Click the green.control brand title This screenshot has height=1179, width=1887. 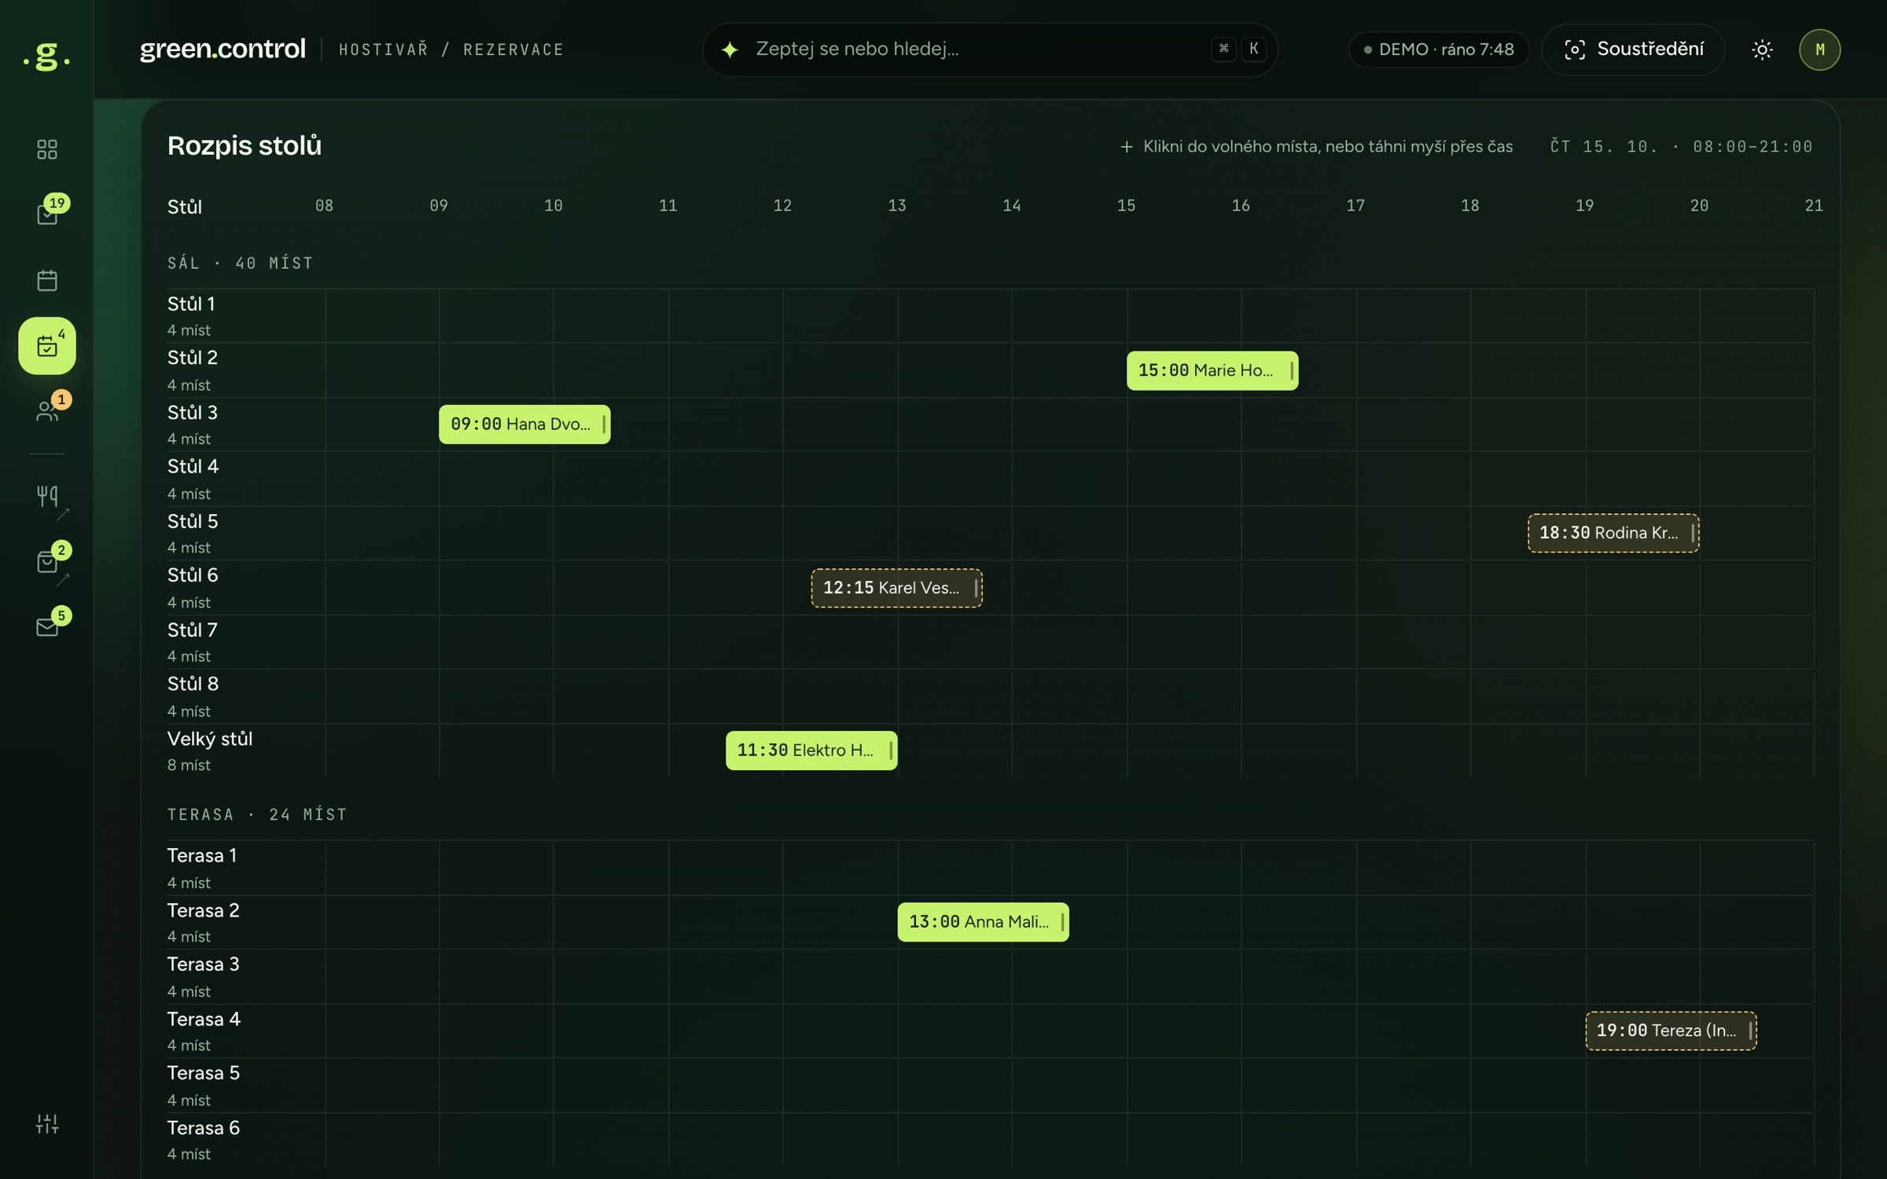(x=223, y=50)
